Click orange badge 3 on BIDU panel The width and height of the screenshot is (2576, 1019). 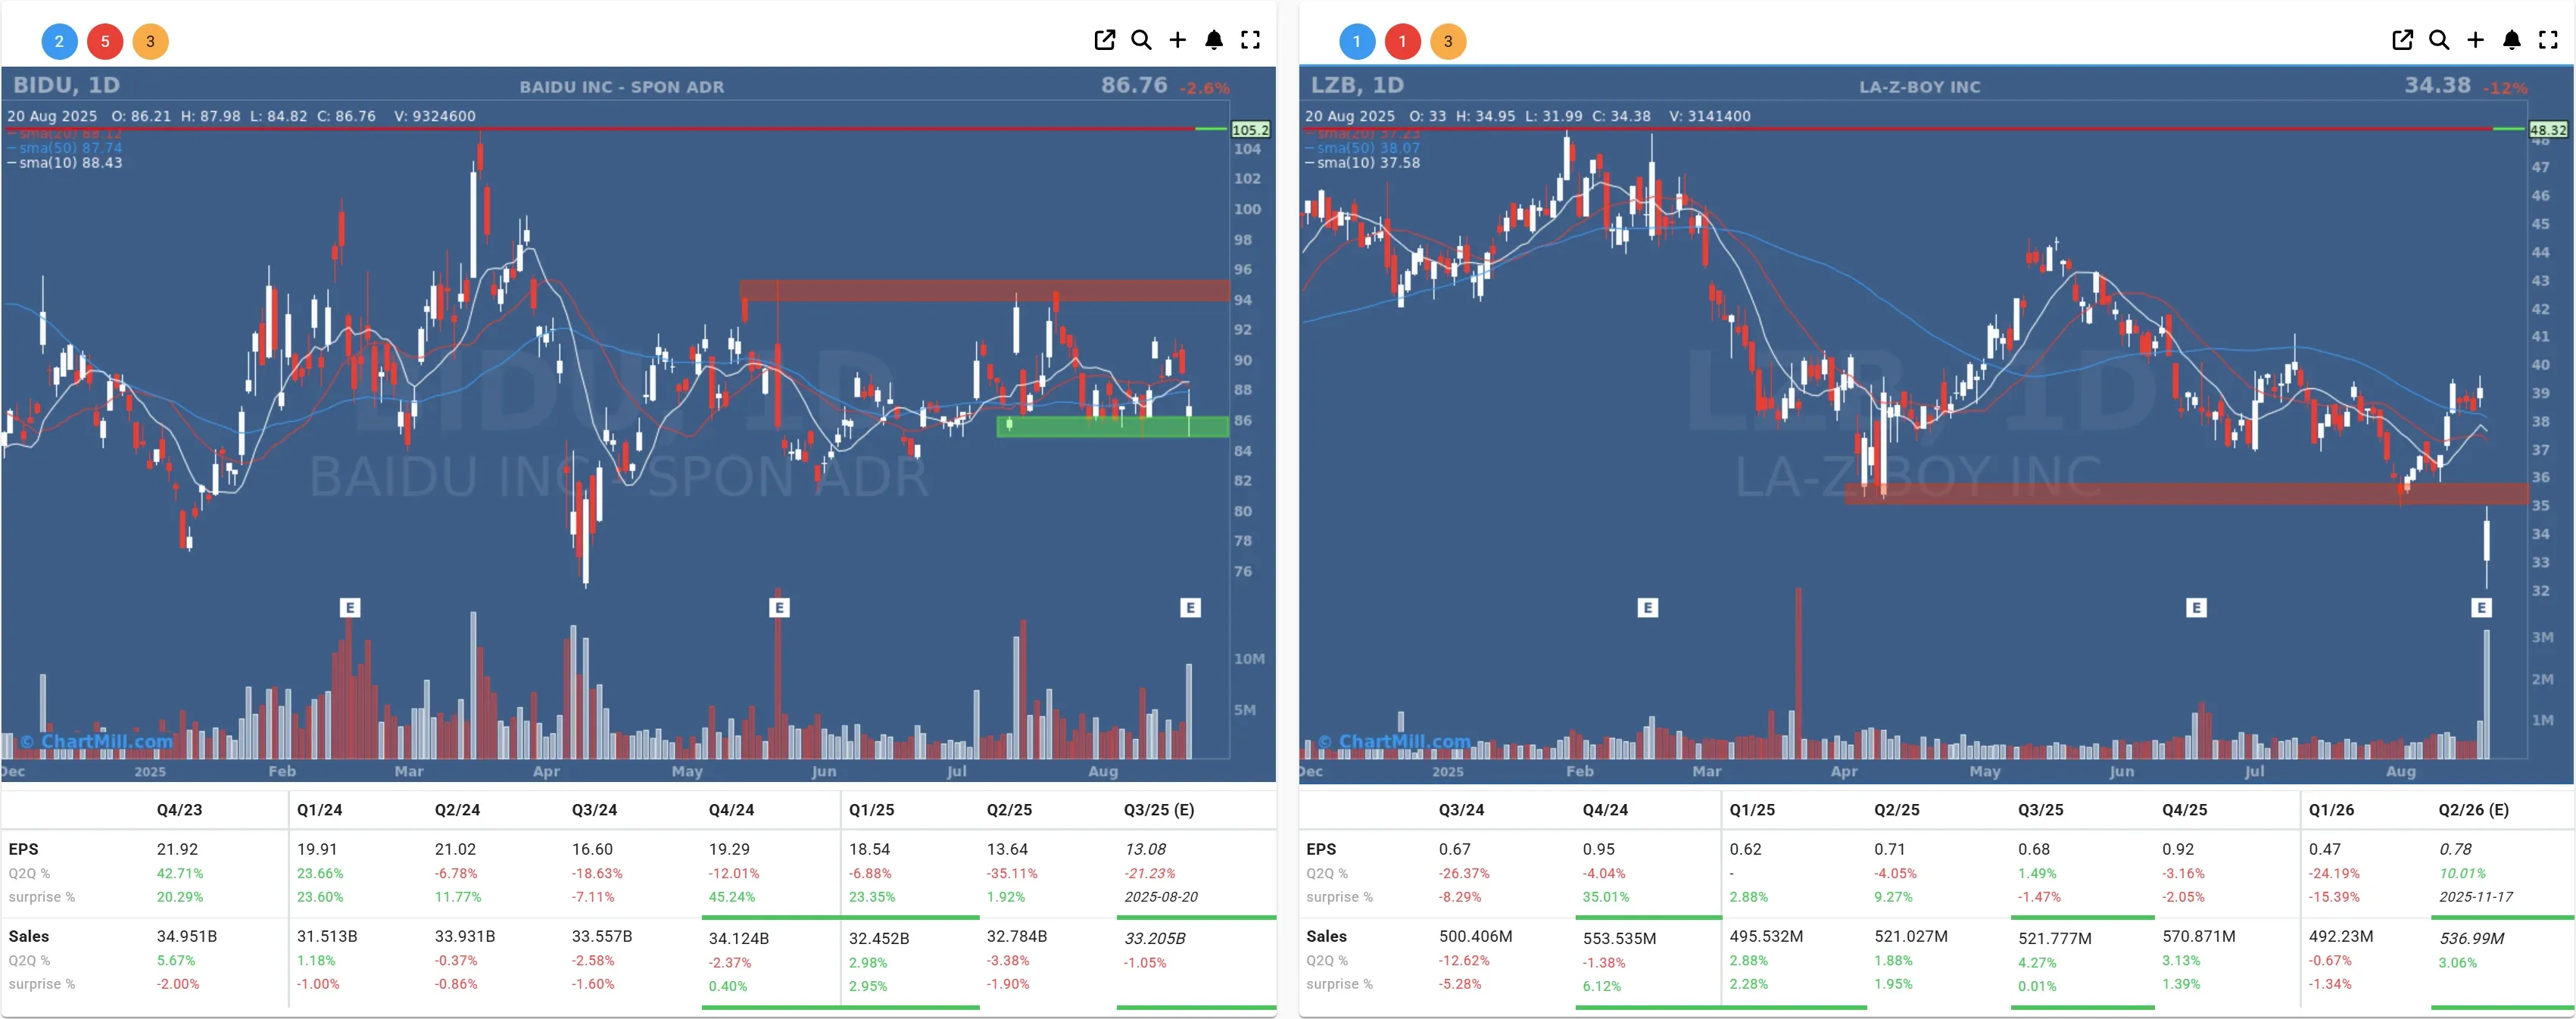[x=151, y=41]
